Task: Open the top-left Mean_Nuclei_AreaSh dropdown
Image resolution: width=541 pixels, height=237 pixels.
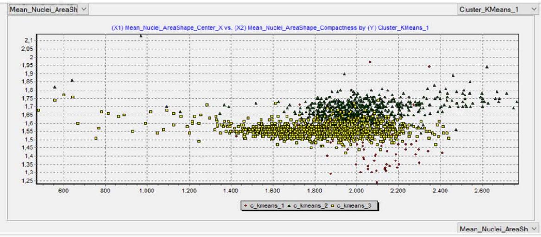Action: tap(45, 9)
